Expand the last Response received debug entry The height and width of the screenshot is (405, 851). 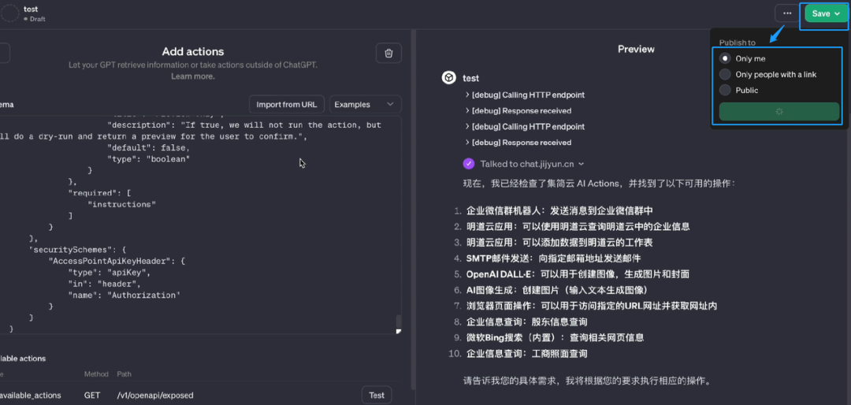[x=518, y=143]
